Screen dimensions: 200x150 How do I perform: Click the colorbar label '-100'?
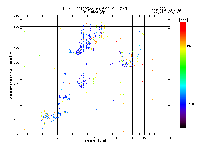click(x=190, y=104)
